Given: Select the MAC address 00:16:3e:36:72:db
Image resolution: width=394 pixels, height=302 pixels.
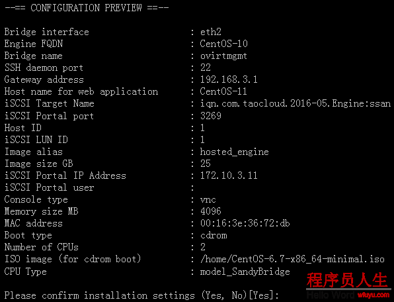Looking at the screenshot, I should 245,223.
